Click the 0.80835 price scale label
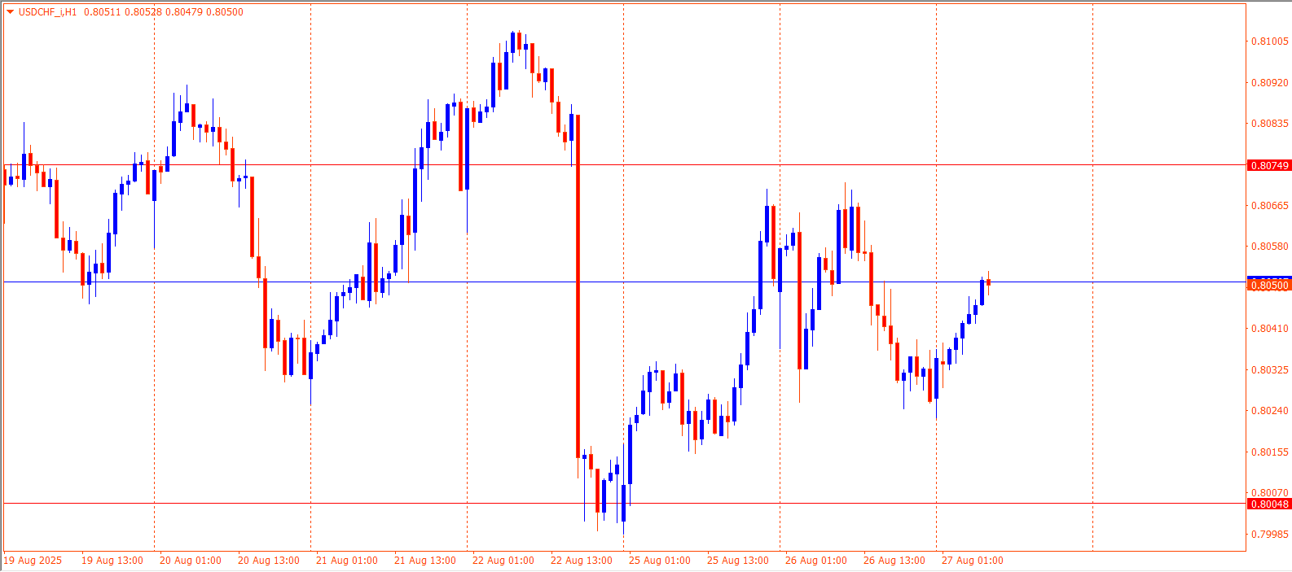 (x=1270, y=124)
